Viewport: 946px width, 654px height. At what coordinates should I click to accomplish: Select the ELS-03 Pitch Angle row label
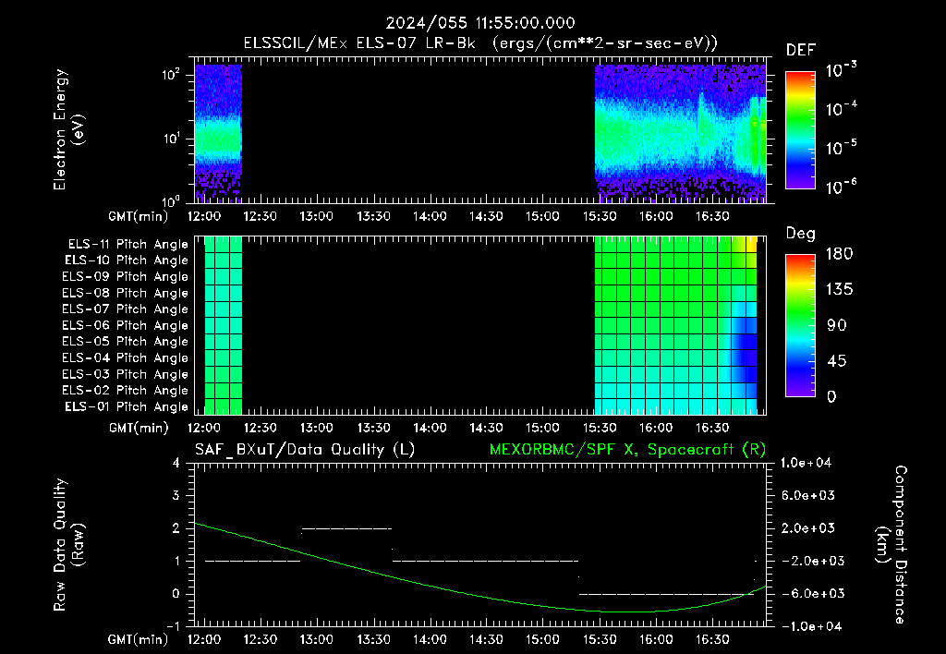point(125,374)
